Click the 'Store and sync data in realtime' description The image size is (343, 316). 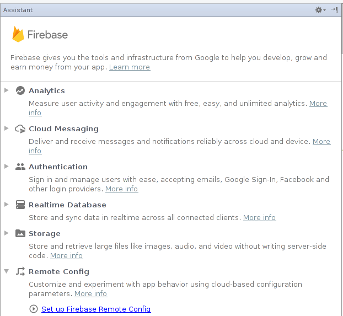click(x=135, y=217)
